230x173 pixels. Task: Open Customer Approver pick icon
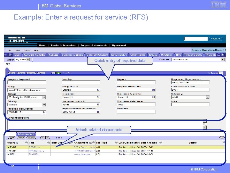click(x=153, y=97)
